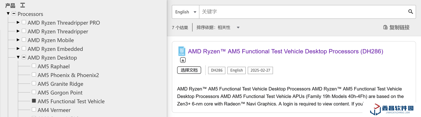Check the AM5 Raphael checkbox

coord(34,66)
